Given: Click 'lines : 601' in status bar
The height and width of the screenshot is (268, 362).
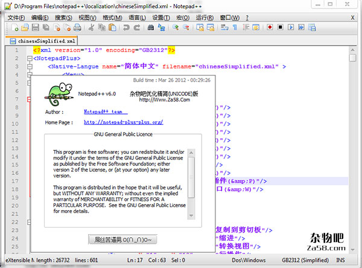Looking at the screenshot, I should point(86,260).
